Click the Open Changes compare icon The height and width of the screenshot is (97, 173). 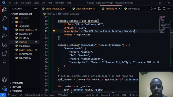159,9
